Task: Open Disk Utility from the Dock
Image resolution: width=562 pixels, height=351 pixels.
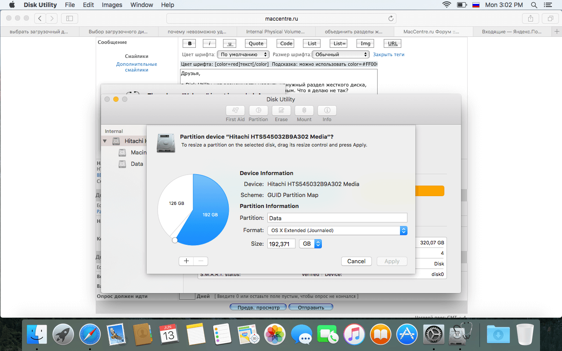Action: (x=460, y=335)
